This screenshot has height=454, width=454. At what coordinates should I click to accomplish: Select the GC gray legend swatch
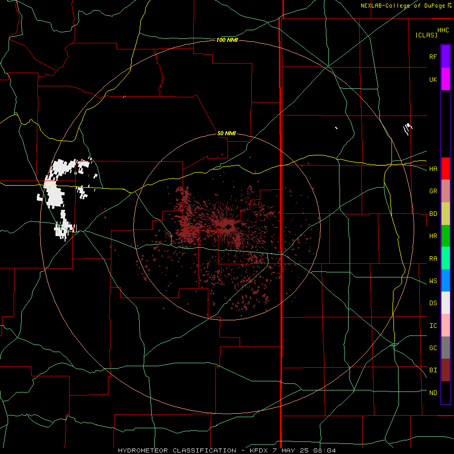[x=445, y=348]
